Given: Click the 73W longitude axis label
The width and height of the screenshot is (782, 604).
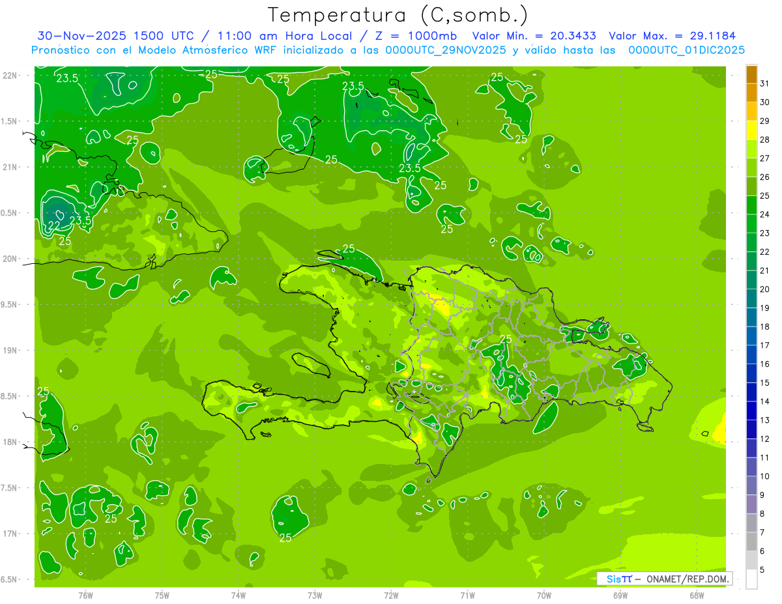Looking at the screenshot, I should pos(315,596).
